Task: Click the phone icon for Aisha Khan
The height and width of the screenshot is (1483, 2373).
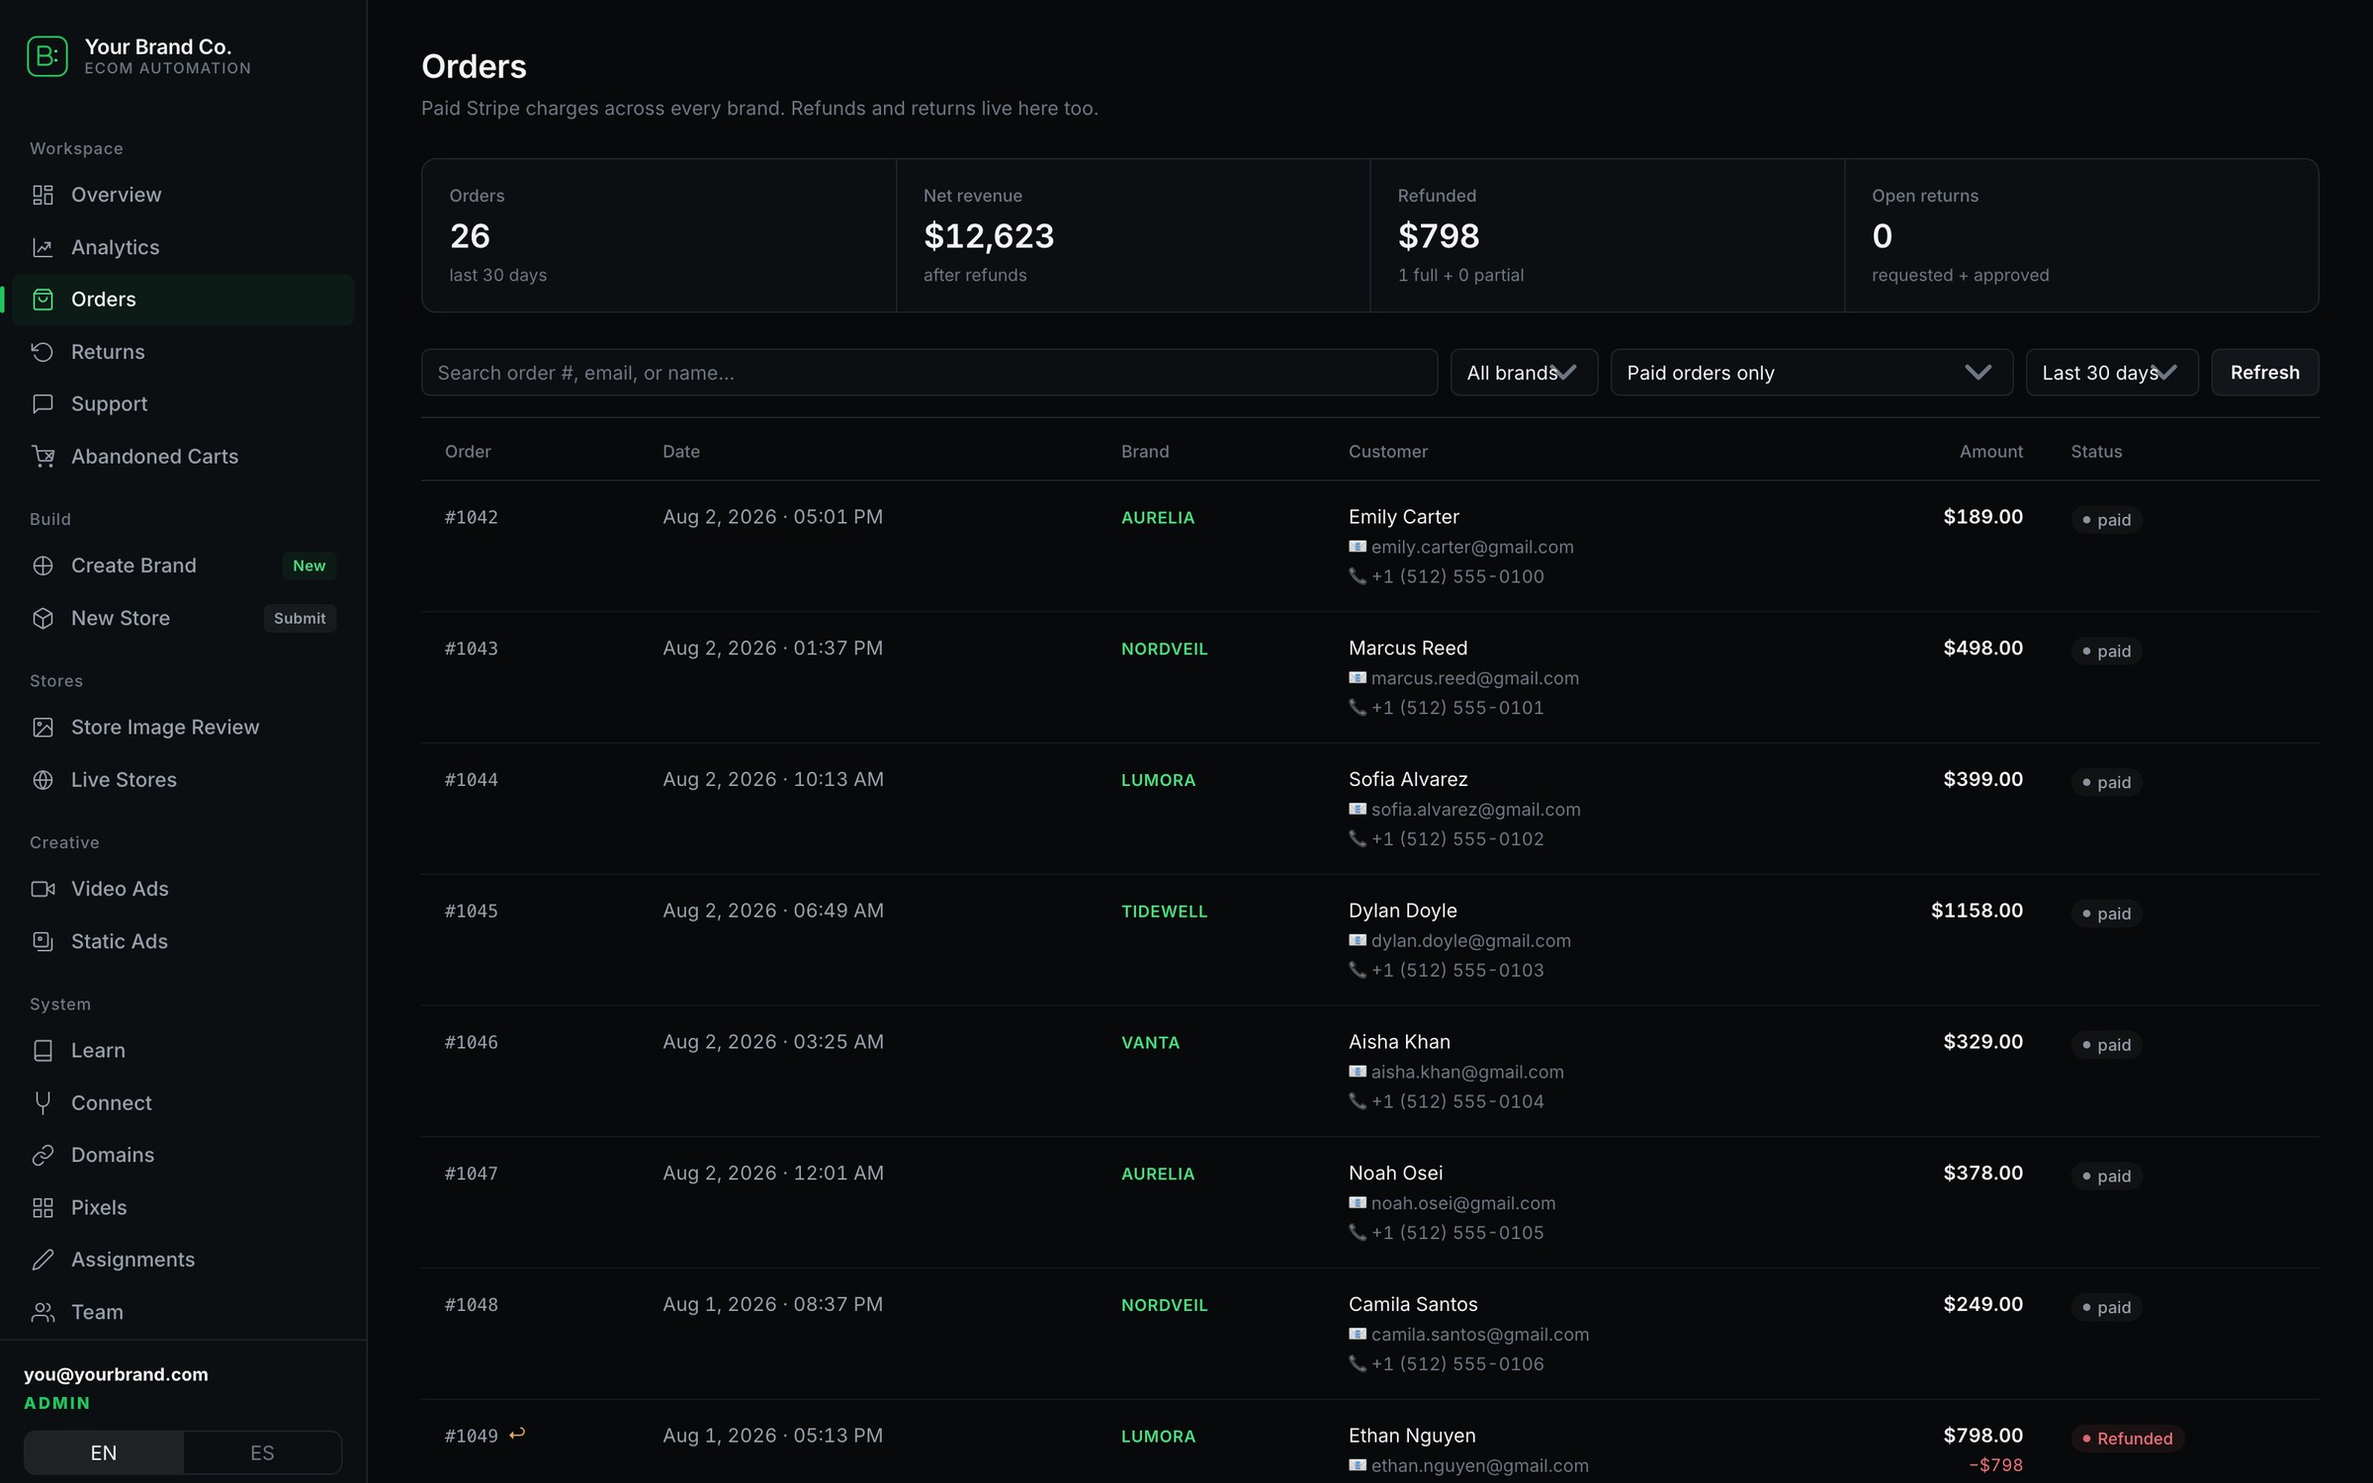Action: point(1358,1100)
